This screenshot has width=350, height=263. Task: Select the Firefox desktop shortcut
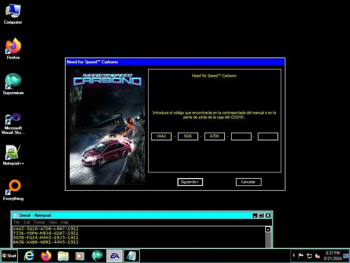coord(13,49)
